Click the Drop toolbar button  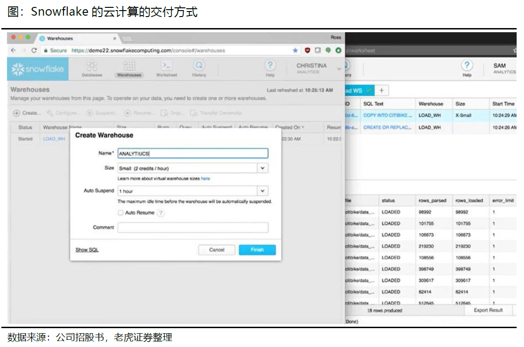coord(172,113)
